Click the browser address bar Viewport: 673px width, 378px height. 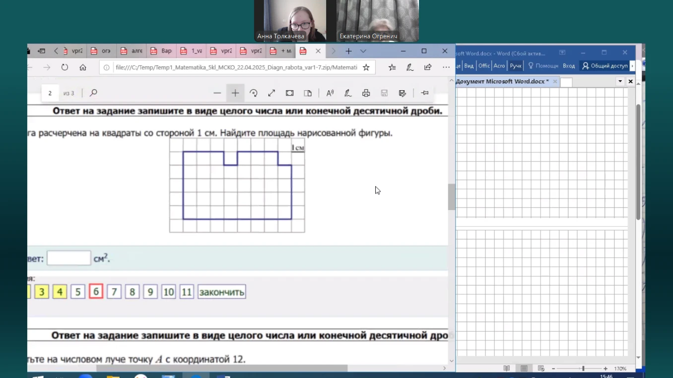point(236,67)
